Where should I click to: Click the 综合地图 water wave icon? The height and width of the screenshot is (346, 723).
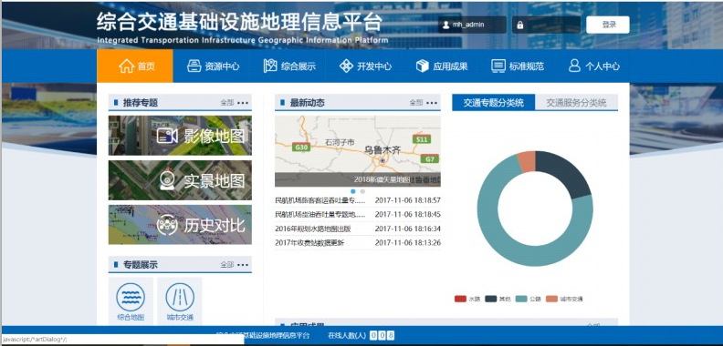click(131, 297)
